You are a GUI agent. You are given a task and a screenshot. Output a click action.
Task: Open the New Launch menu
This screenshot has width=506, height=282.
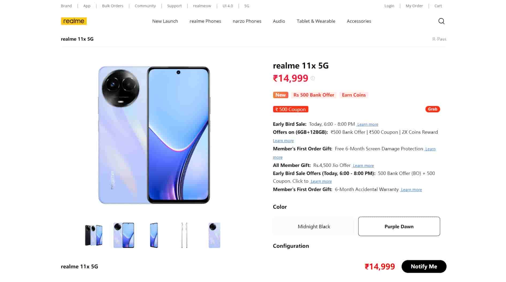pyautogui.click(x=165, y=21)
